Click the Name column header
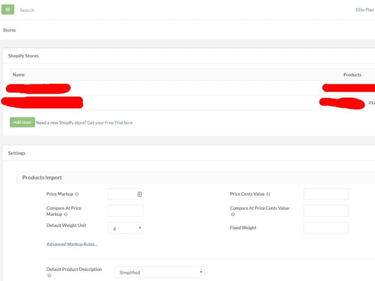Image resolution: width=375 pixels, height=281 pixels. [19, 75]
